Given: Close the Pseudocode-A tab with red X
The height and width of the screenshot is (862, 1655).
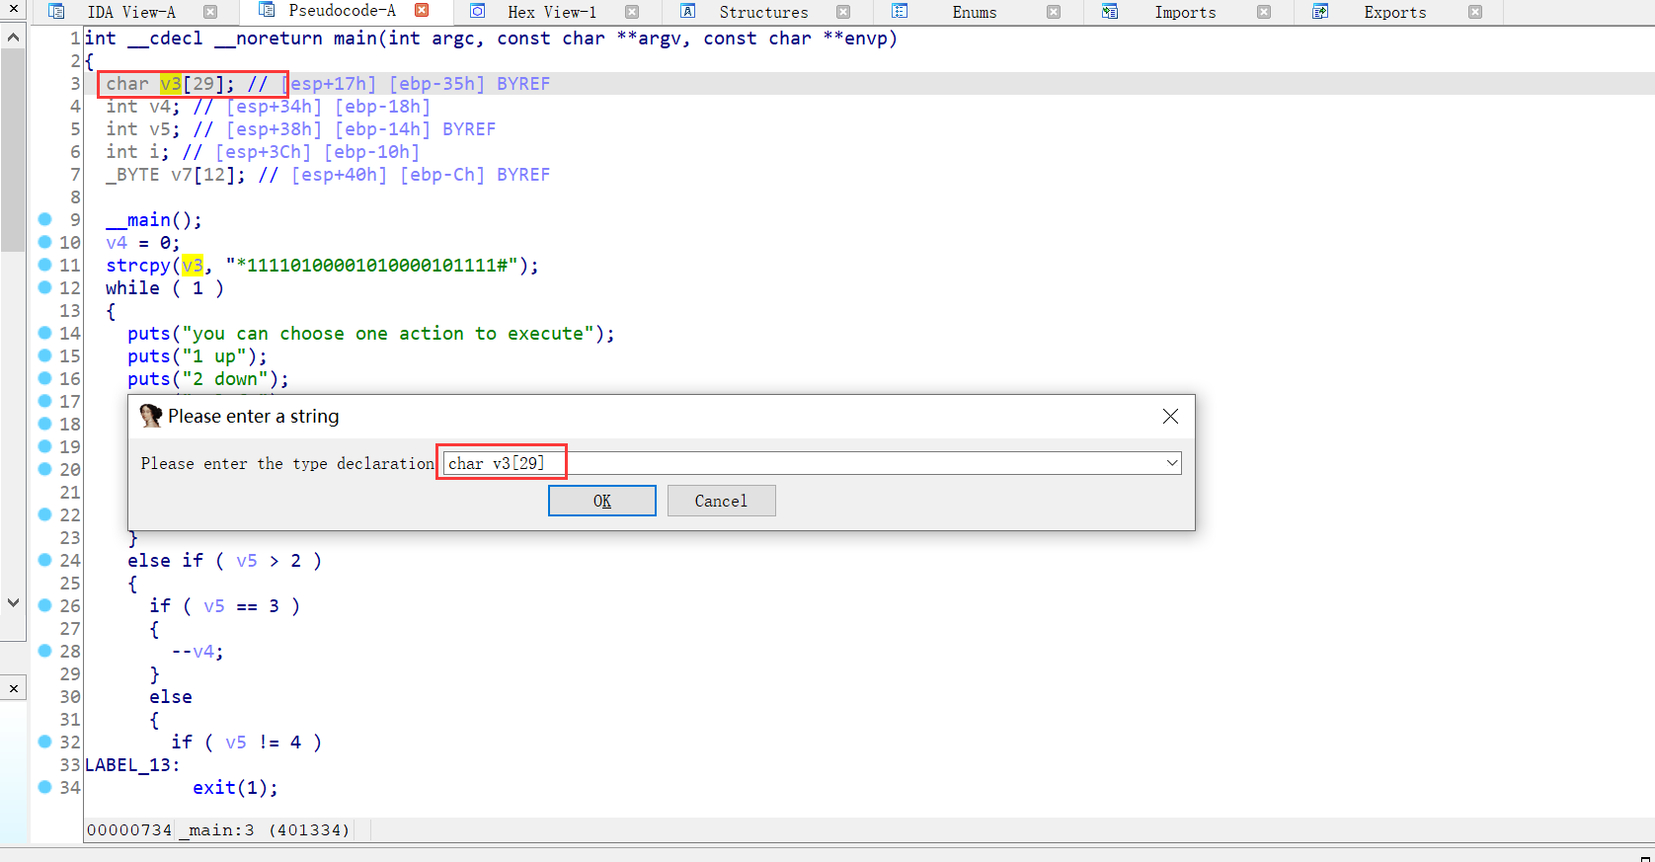Looking at the screenshot, I should coord(422,11).
